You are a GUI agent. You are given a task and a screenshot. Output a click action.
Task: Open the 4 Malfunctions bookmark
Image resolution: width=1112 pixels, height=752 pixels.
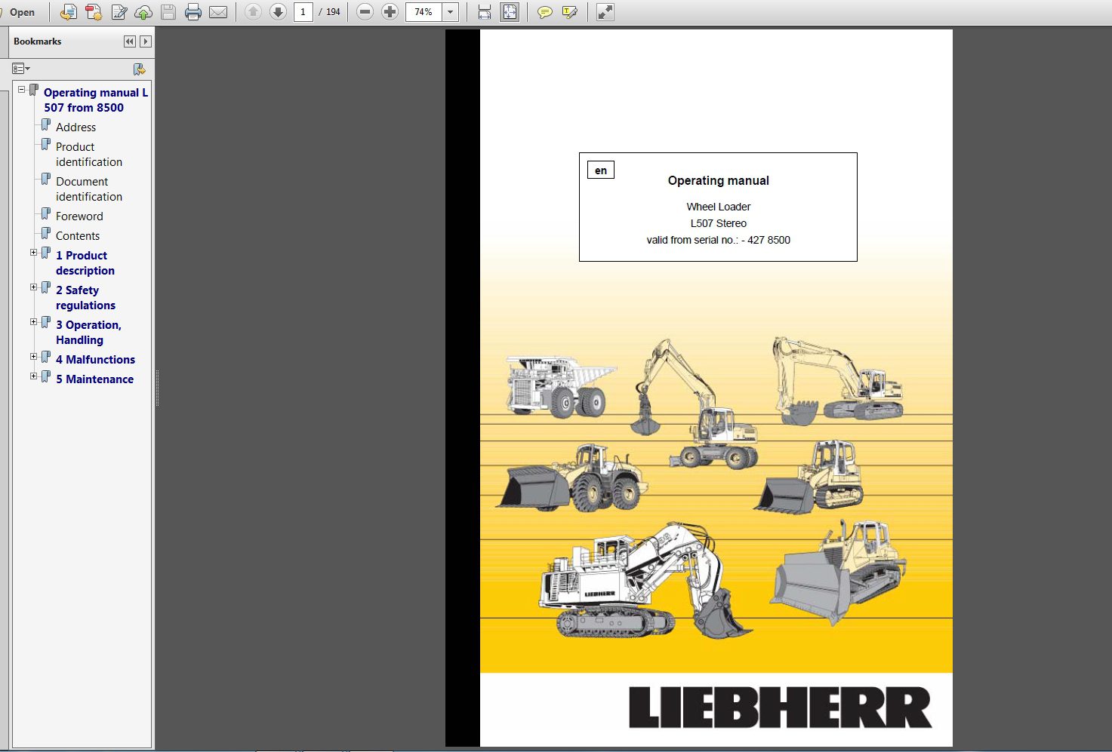tap(95, 359)
